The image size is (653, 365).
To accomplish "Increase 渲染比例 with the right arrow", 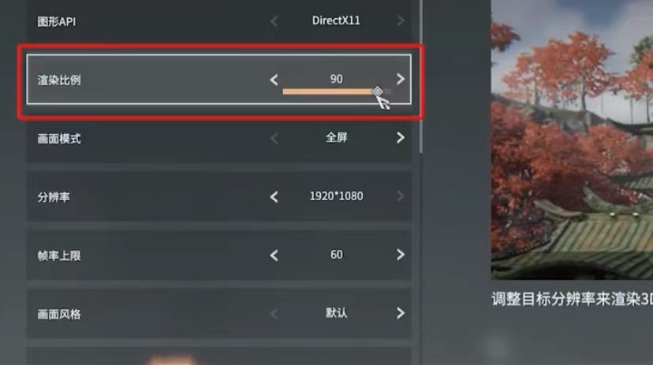I will pos(400,79).
